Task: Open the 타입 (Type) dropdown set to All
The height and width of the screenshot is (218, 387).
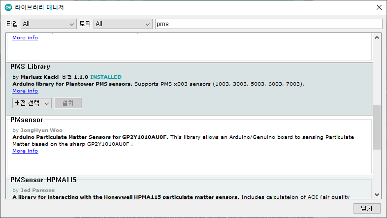Action: click(x=49, y=24)
